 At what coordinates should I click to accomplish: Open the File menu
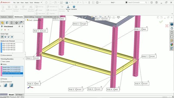pyautogui.click(x=14, y=2)
